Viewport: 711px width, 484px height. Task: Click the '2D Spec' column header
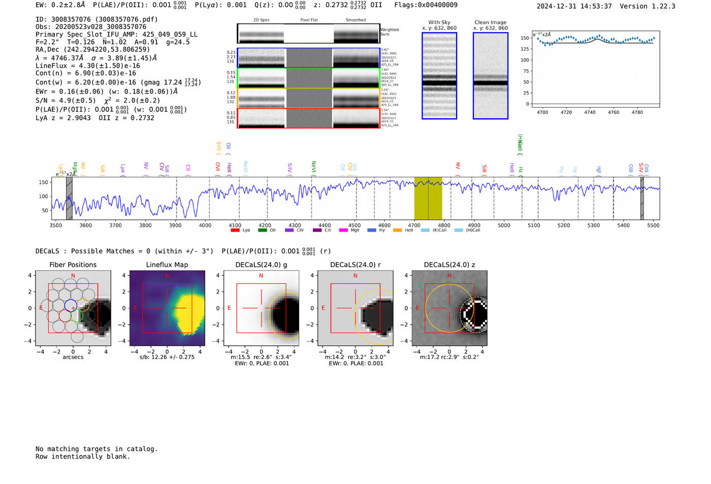pos(262,20)
